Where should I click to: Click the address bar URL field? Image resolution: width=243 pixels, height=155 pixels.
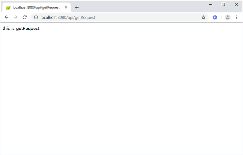point(119,17)
